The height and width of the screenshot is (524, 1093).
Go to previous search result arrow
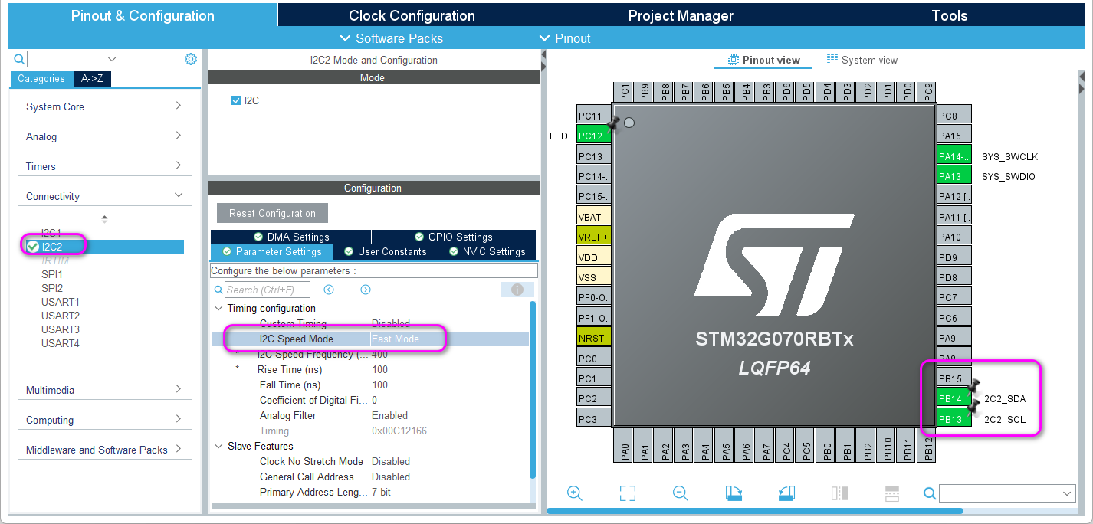(x=329, y=290)
